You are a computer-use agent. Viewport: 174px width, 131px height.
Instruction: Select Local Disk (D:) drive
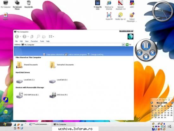58,81
